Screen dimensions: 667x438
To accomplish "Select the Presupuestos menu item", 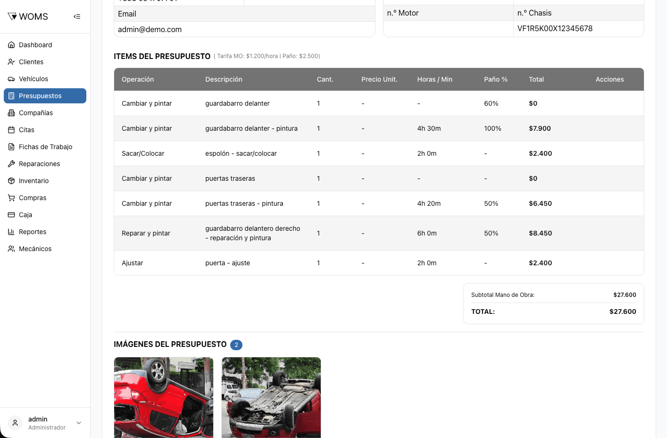I will [x=45, y=96].
